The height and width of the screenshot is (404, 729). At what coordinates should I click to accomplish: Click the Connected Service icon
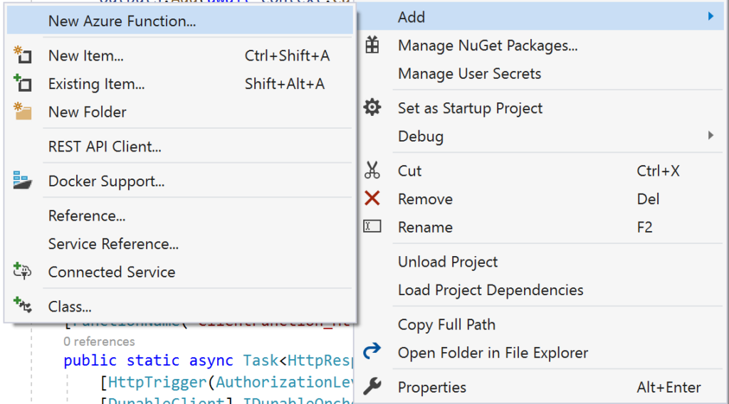(22, 271)
